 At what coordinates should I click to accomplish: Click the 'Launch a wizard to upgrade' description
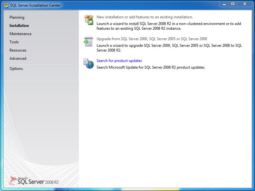pos(169,48)
